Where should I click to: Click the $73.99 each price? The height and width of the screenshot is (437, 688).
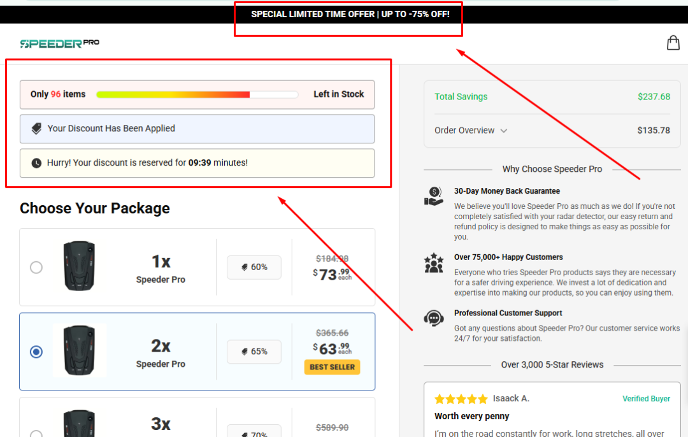332,275
